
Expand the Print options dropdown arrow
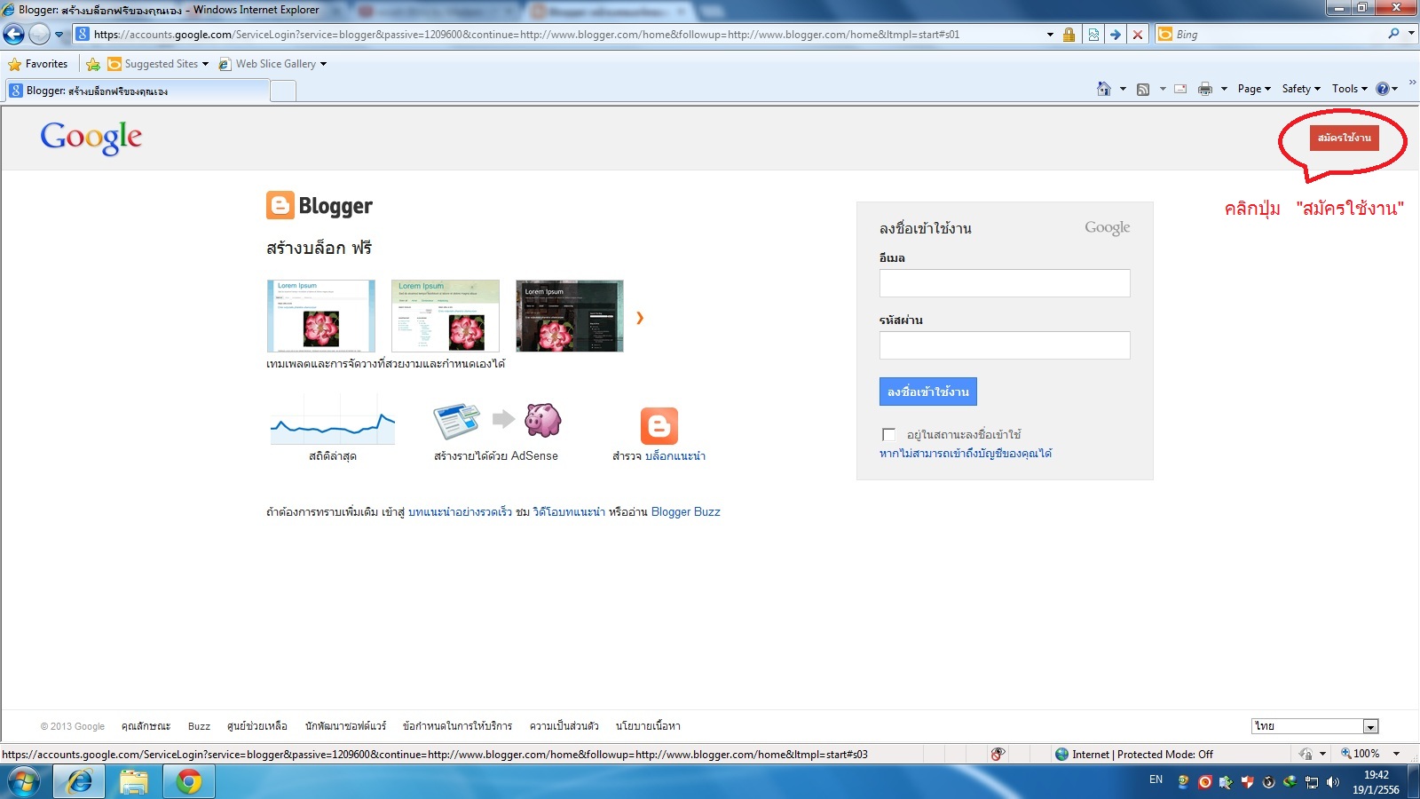1224,89
